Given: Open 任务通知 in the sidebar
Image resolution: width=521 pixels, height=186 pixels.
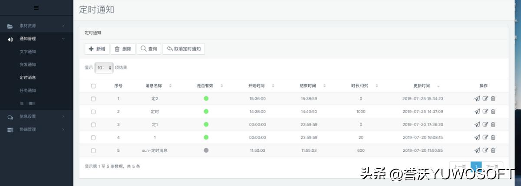Looking at the screenshot, I should (28, 91).
